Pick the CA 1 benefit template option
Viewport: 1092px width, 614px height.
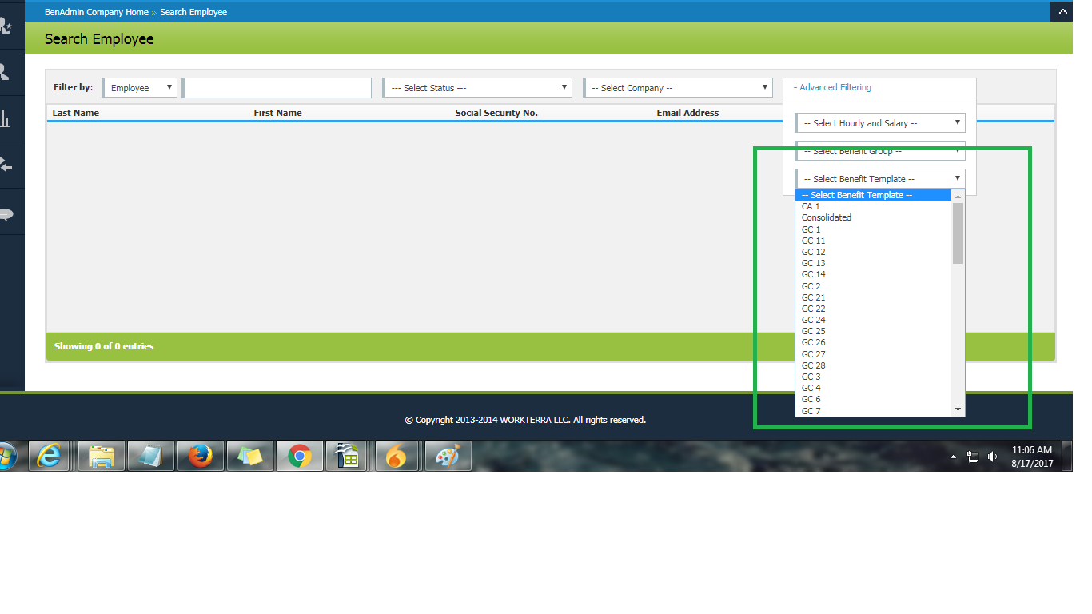point(811,206)
